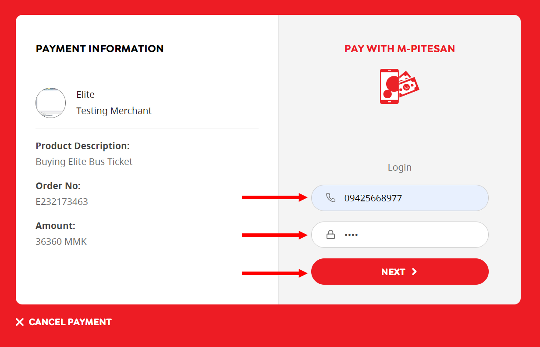Click the Payment Information heading
Screen dimensions: 540x347
99,49
